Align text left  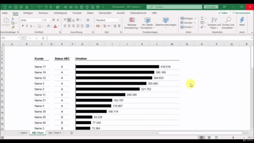65,26
